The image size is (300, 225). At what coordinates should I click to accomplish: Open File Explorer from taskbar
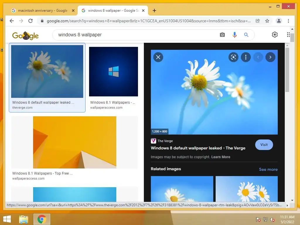pos(24,219)
